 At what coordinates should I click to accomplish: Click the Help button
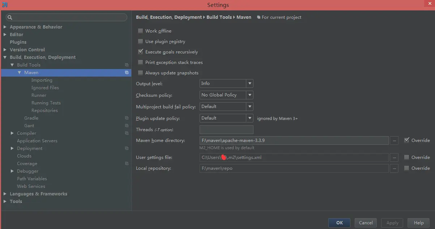pos(419,223)
